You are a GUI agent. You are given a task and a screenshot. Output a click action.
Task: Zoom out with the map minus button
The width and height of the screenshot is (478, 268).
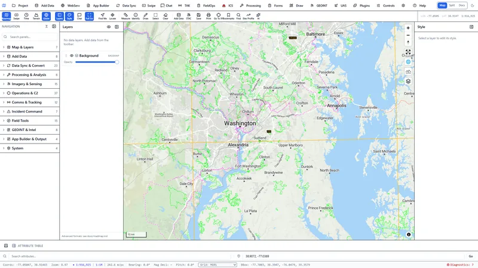click(x=408, y=35)
